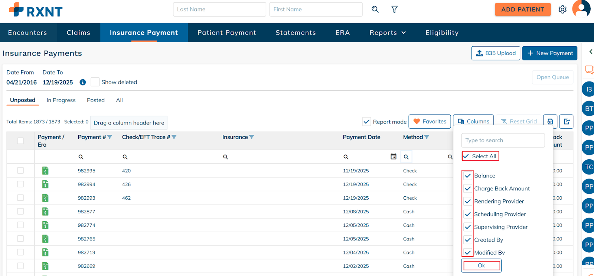Image resolution: width=594 pixels, height=276 pixels.
Task: Click the user profile avatar
Action: (581, 9)
